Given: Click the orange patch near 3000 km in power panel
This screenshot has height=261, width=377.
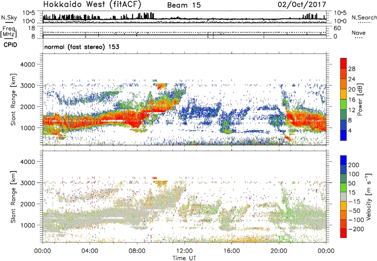Looking at the screenshot, I should coord(161,86).
